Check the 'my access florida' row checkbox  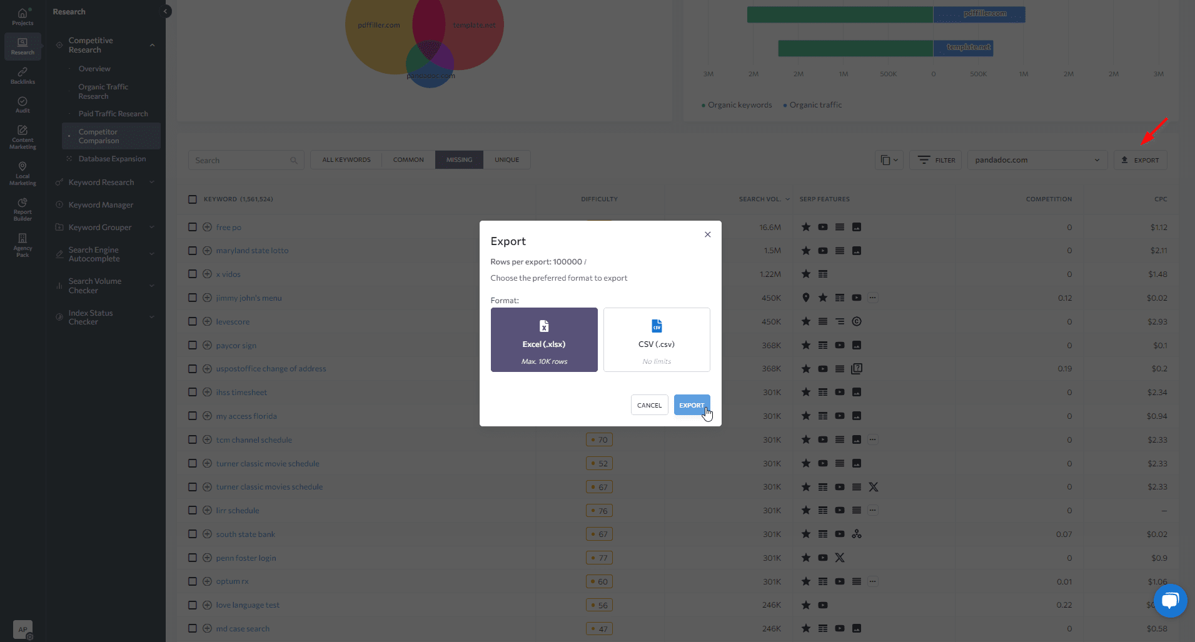[193, 416]
